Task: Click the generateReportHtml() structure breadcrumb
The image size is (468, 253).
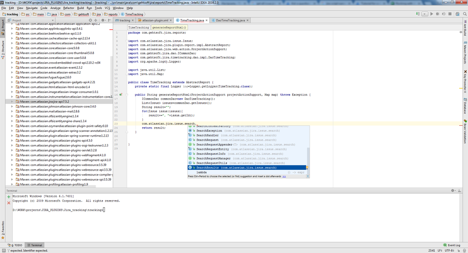Action: pyautogui.click(x=169, y=28)
